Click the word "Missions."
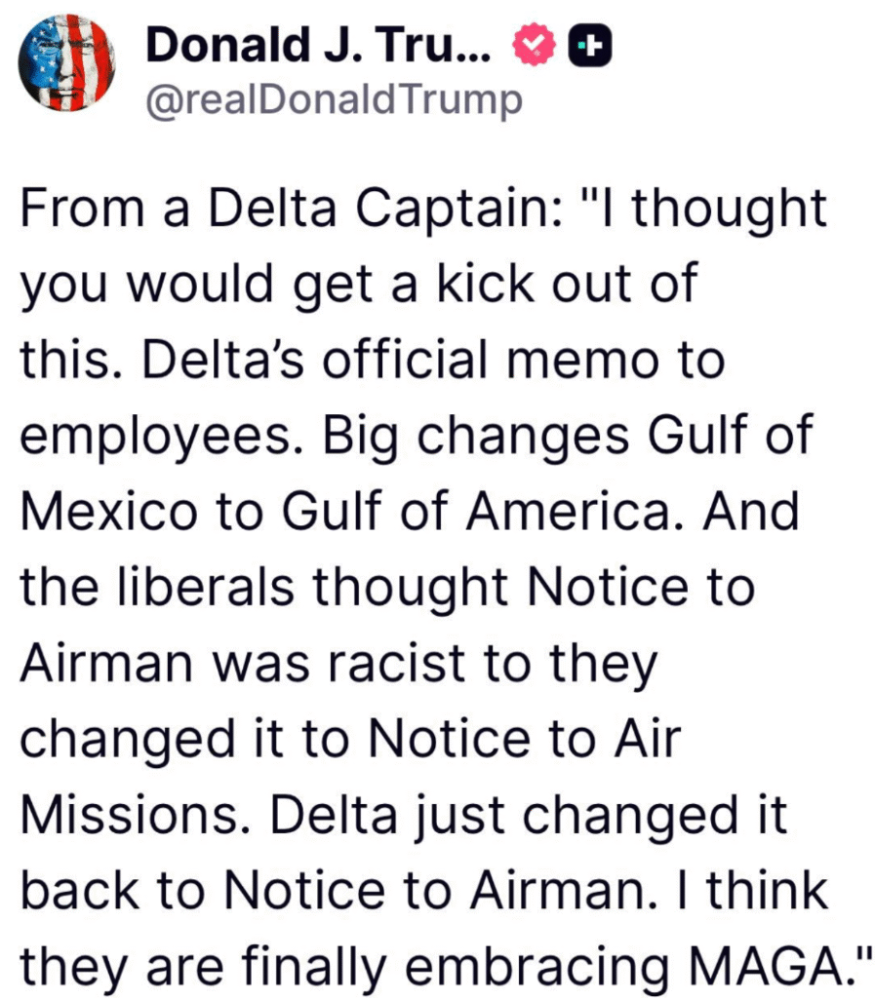 pos(135,816)
